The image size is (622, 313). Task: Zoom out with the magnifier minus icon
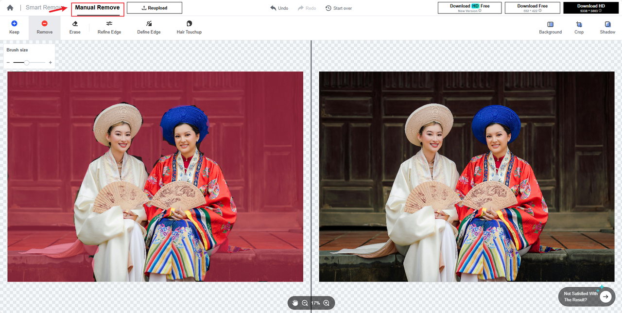click(x=305, y=303)
